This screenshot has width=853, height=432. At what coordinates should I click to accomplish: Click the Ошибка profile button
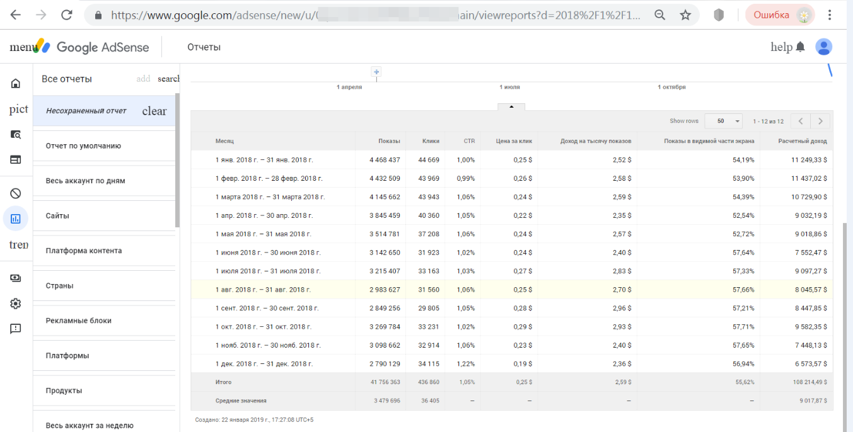tap(780, 15)
